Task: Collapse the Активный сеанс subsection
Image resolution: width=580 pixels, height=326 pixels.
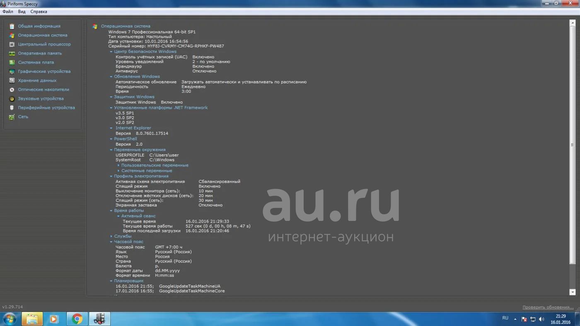Action: (x=118, y=216)
